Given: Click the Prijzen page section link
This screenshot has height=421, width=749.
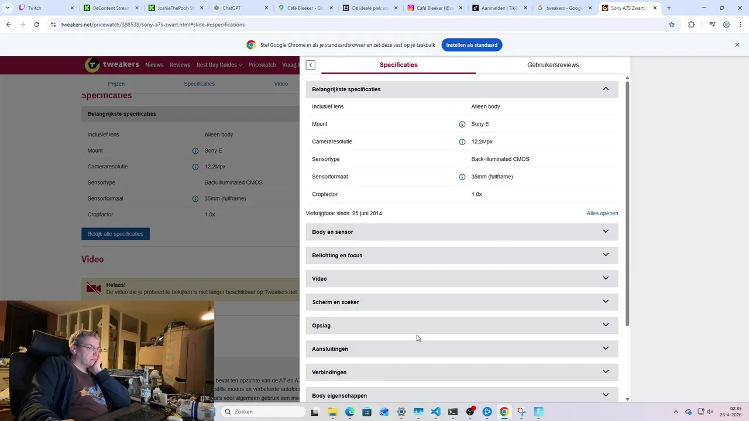Looking at the screenshot, I should (x=116, y=84).
